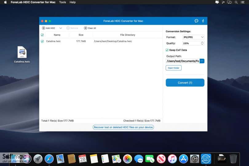
Task: Open Notes in the dock
Action: coord(94,159)
